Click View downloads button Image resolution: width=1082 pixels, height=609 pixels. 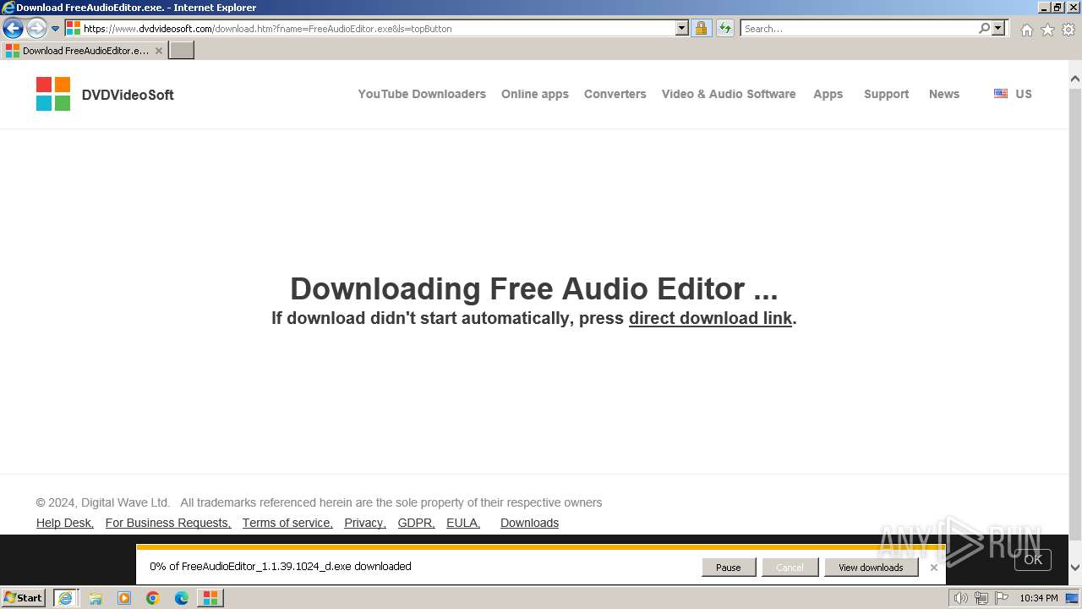point(871,568)
